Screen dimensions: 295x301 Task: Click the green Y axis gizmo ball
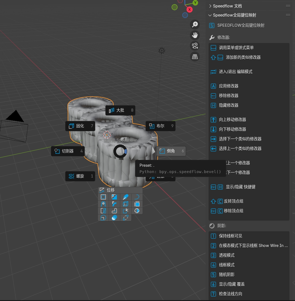point(195,3)
